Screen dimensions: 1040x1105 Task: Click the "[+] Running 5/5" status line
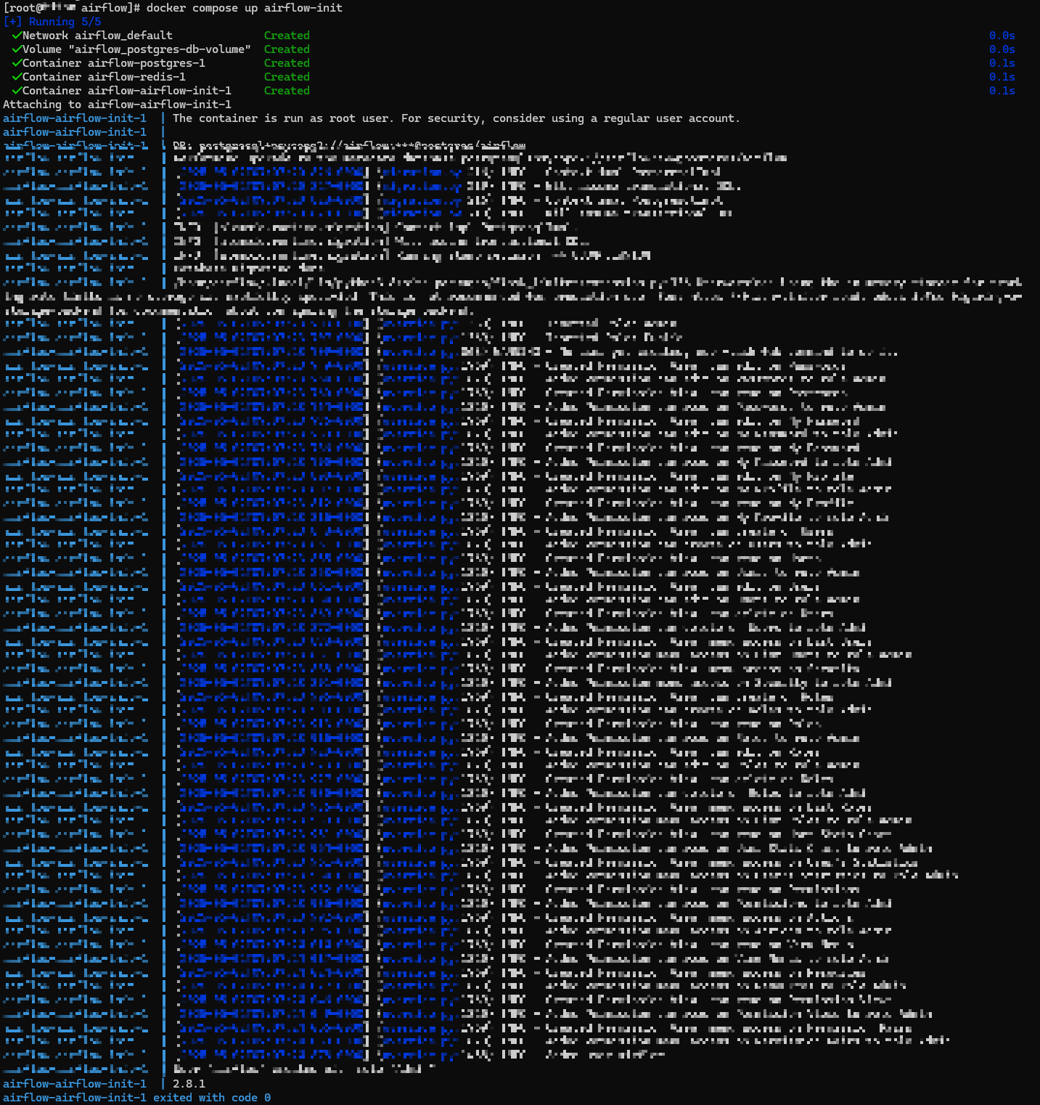(x=52, y=21)
